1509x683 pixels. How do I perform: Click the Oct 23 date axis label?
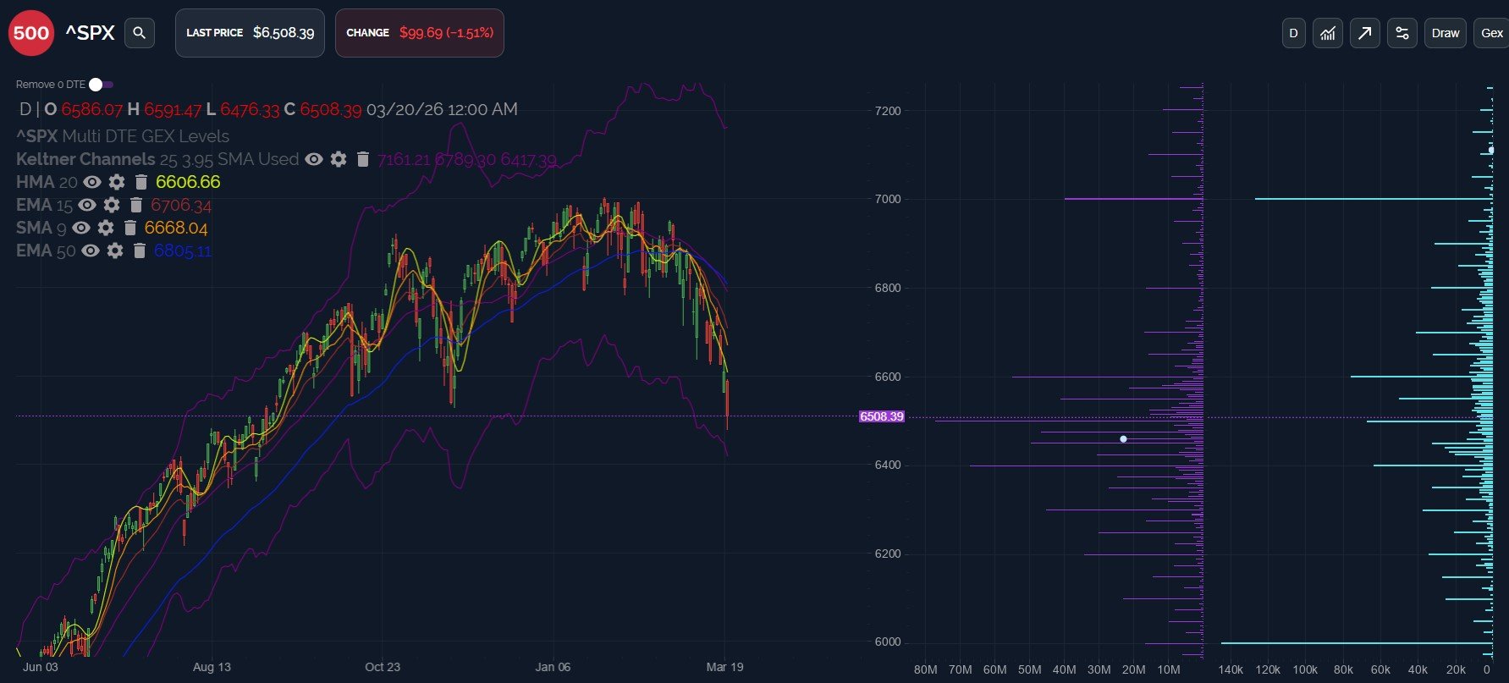(383, 667)
